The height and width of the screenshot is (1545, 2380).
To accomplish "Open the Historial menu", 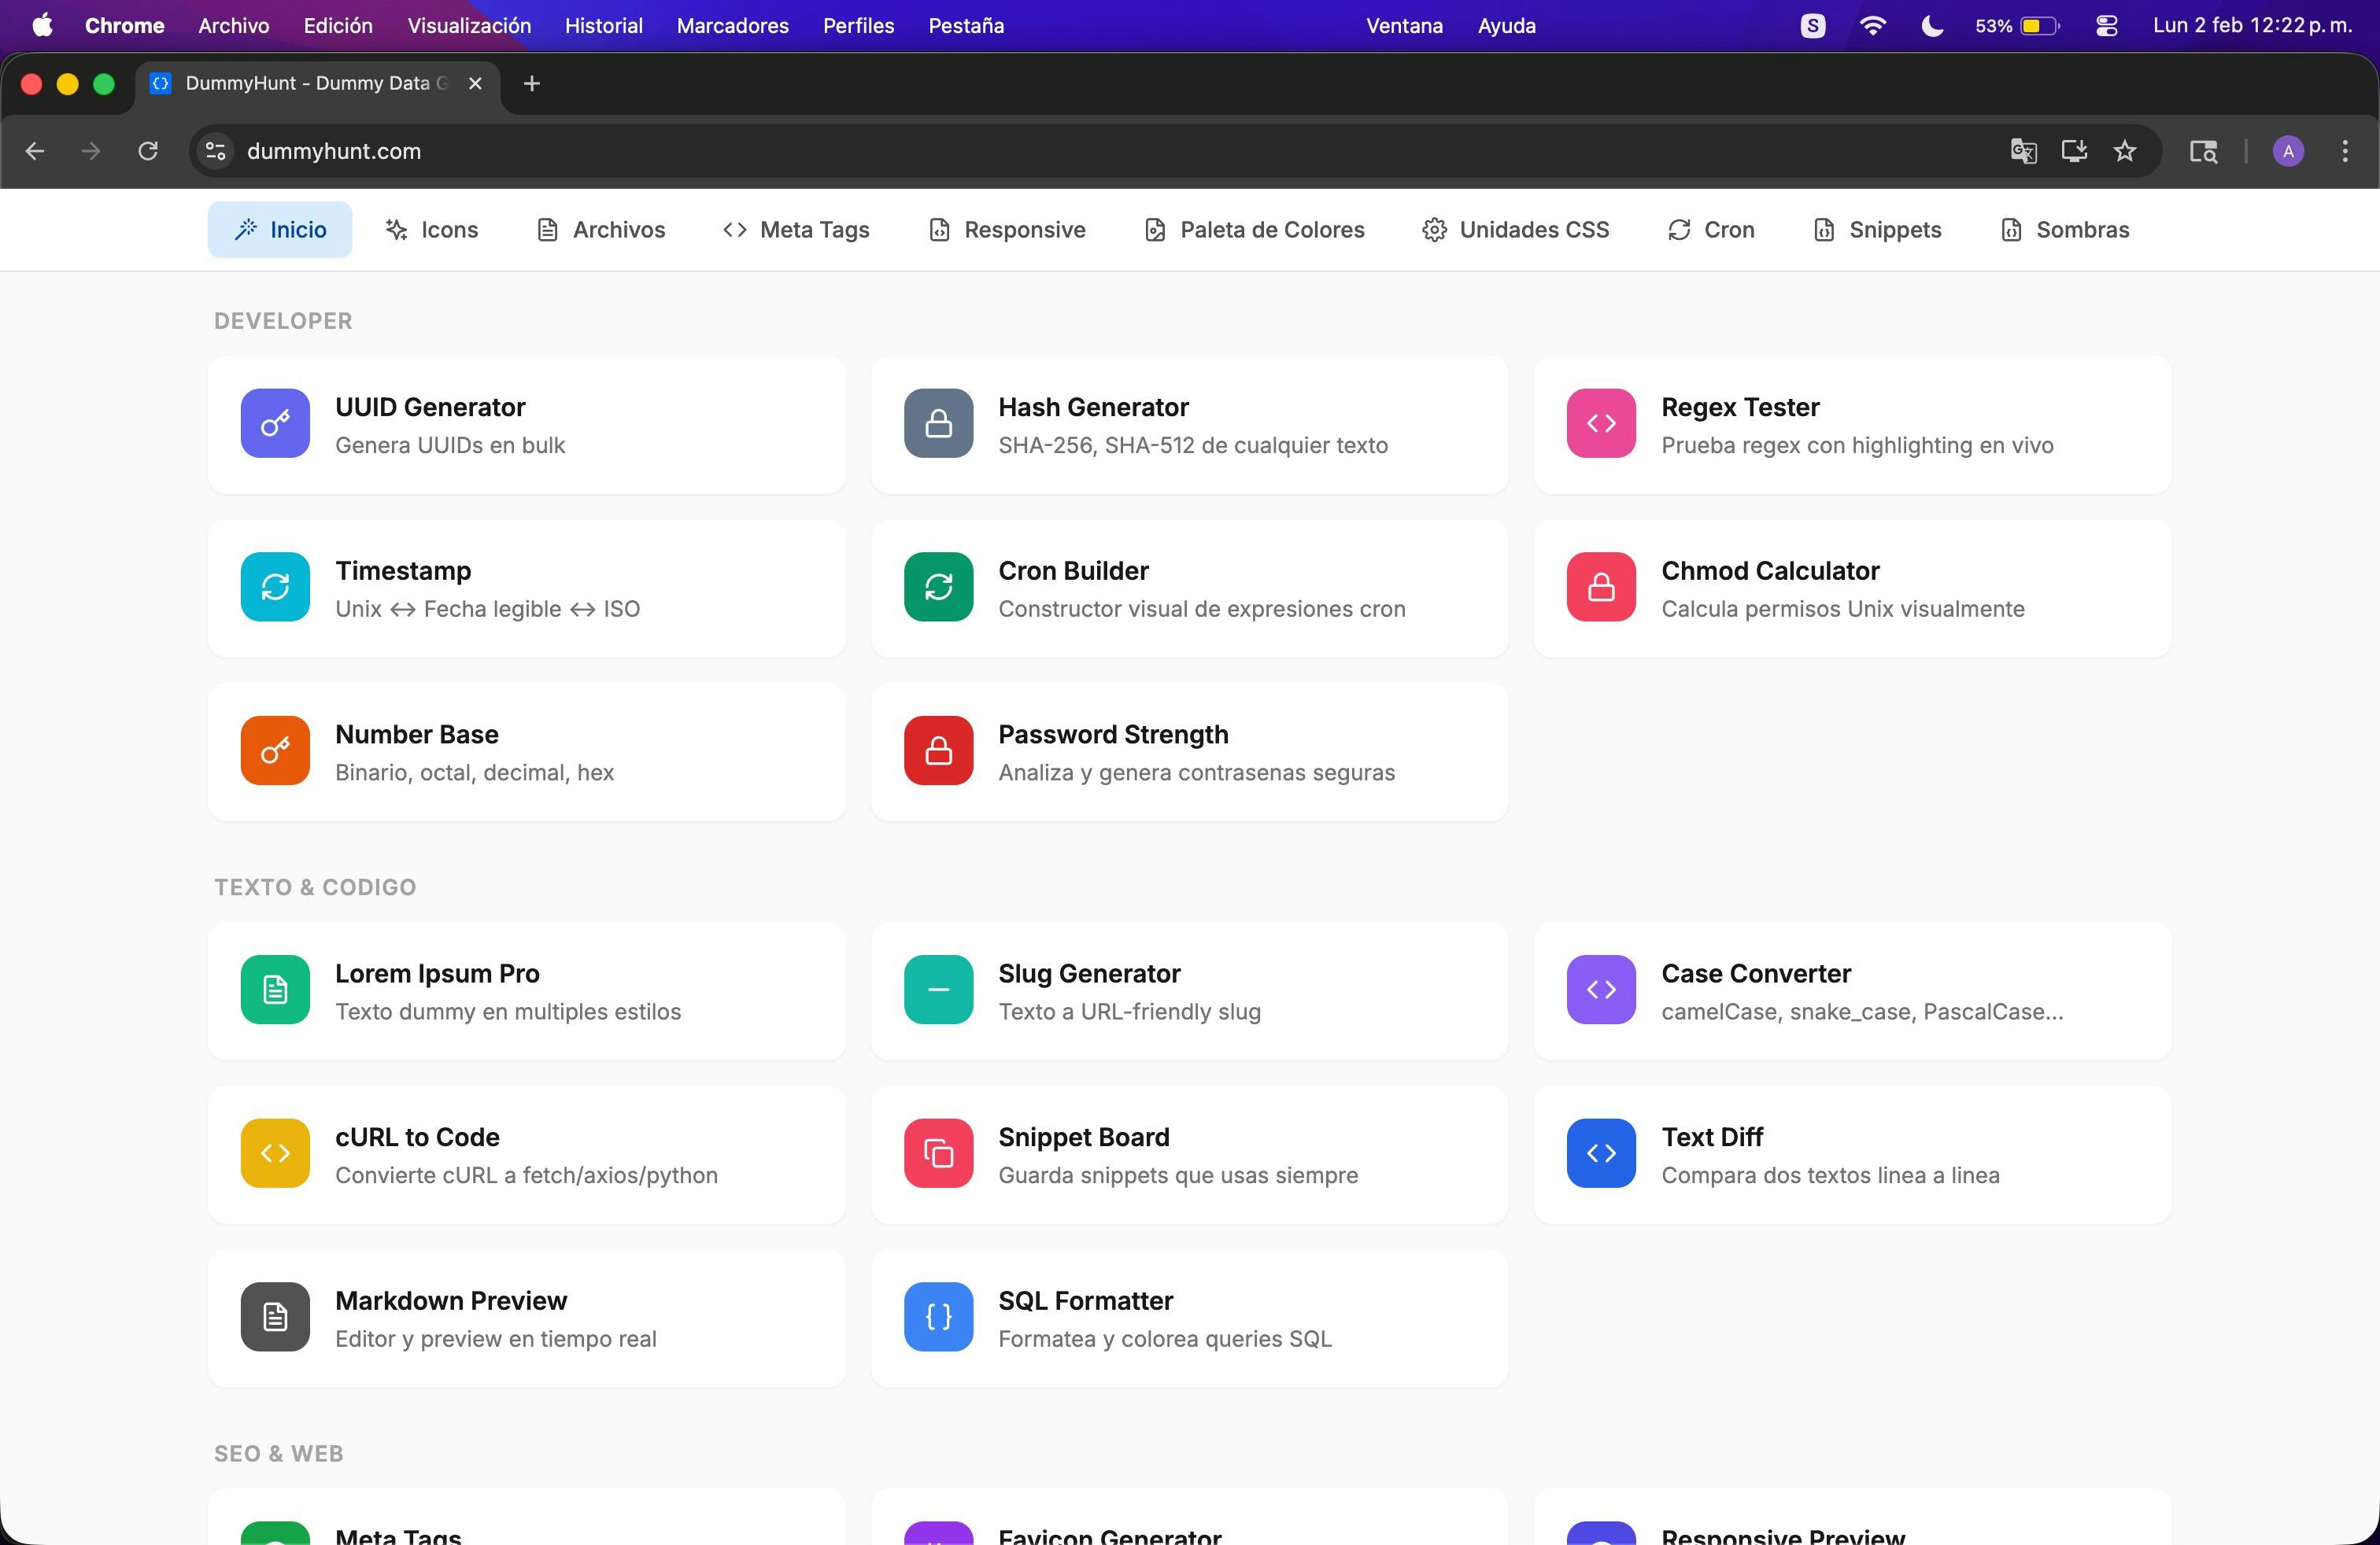I will [602, 25].
